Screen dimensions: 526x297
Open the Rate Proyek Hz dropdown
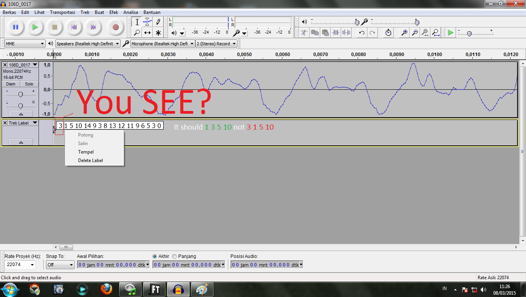[x=20, y=265]
